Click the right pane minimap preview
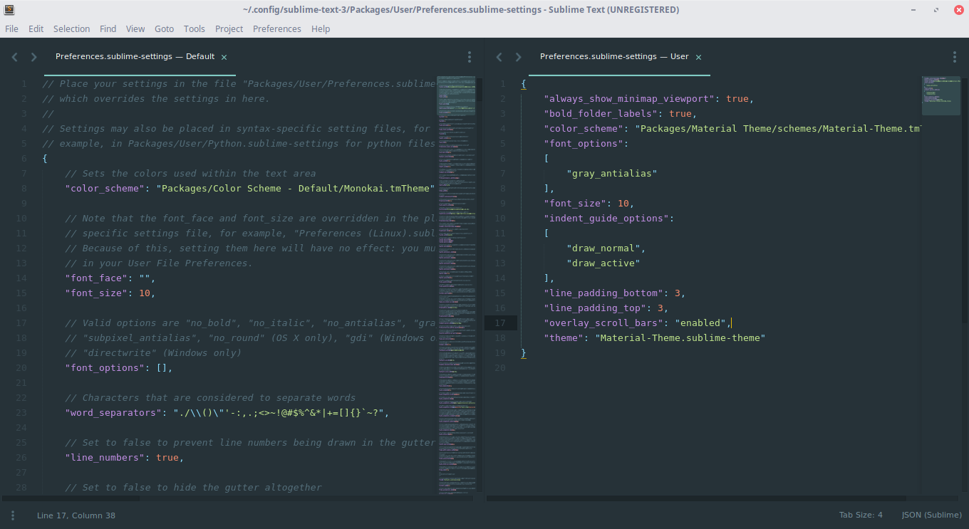Screen dimensions: 969x529 click(940, 95)
